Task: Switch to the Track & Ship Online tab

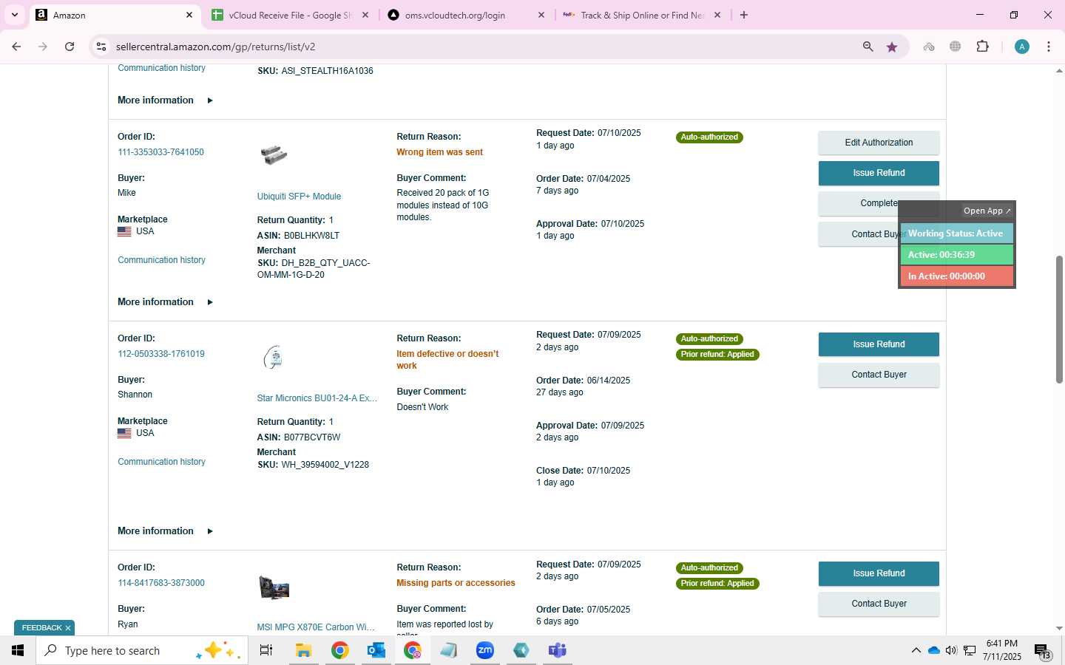Action: pyautogui.click(x=641, y=15)
